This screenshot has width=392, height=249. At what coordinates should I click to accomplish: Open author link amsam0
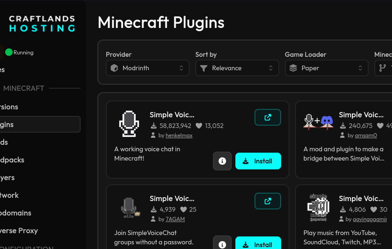366,135
